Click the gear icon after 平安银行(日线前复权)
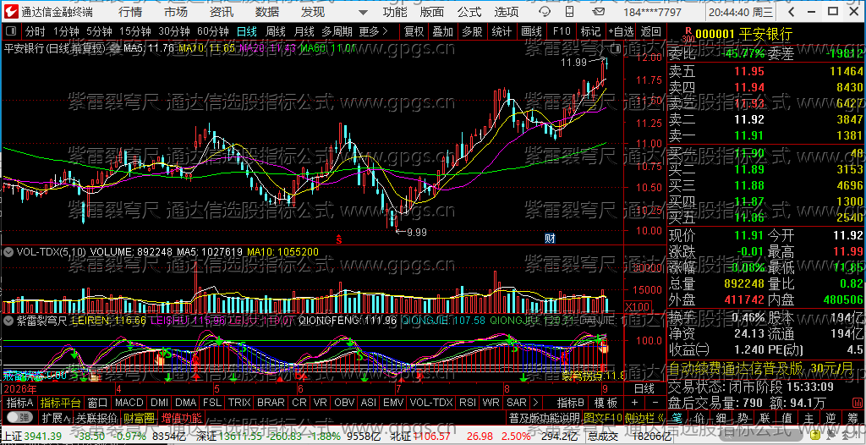The height and width of the screenshot is (445, 866). [x=116, y=49]
